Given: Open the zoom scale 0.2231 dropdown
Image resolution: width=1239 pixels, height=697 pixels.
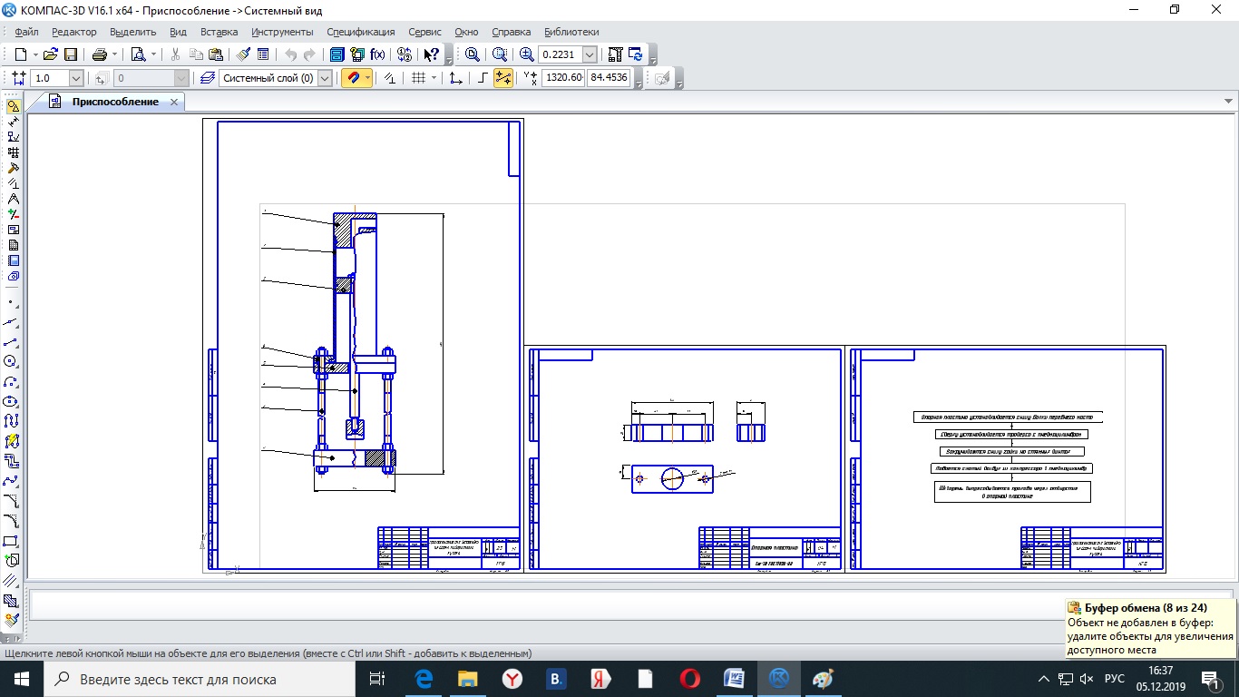Looking at the screenshot, I should [x=590, y=54].
